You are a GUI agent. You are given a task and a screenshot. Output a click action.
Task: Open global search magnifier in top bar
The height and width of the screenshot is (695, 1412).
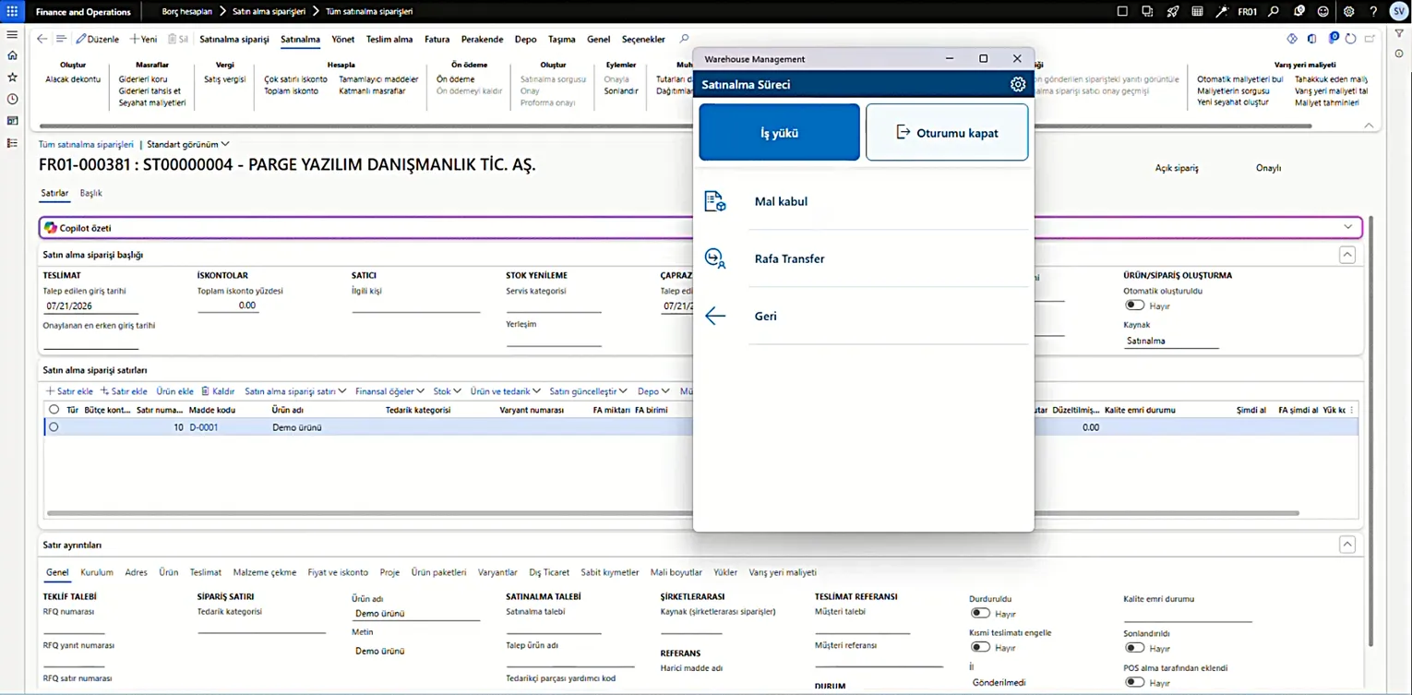tap(1274, 12)
